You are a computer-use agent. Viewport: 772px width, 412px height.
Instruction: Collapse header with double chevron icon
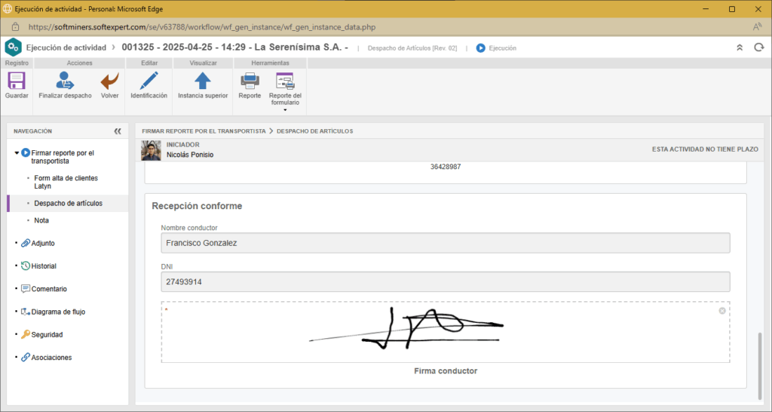(x=740, y=48)
